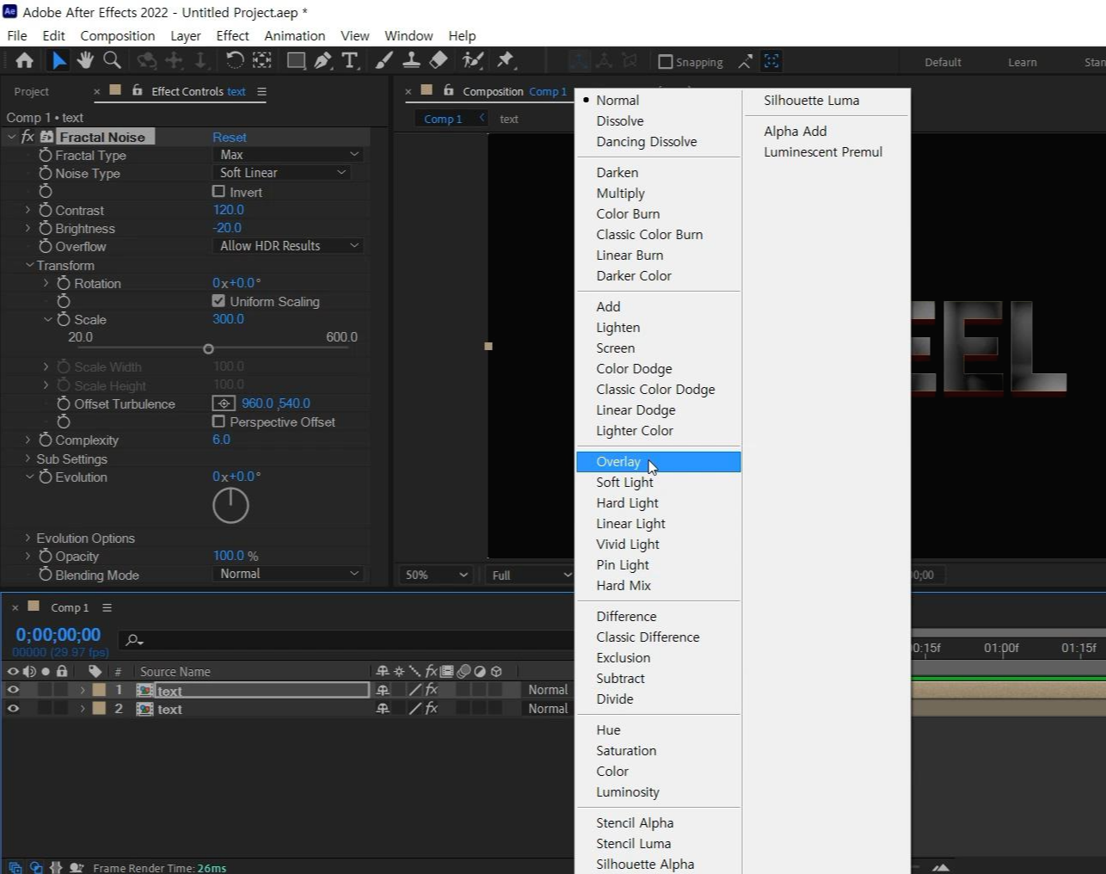Click the lock icon in Effect Controls tab
The image size is (1106, 874).
(137, 90)
